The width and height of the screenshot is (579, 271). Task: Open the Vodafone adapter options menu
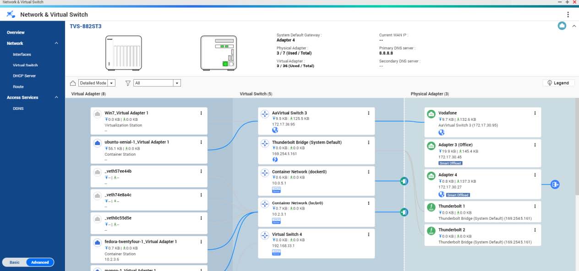tap(535, 113)
